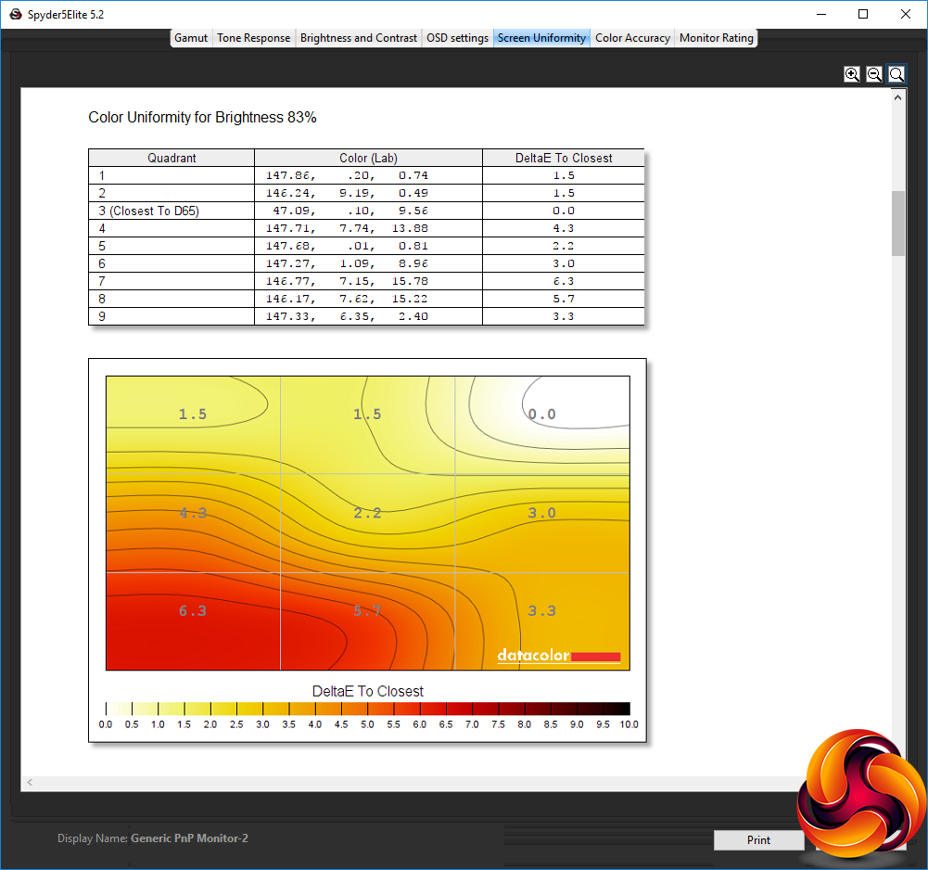Open the Gamut tab
The image size is (928, 870).
[191, 38]
